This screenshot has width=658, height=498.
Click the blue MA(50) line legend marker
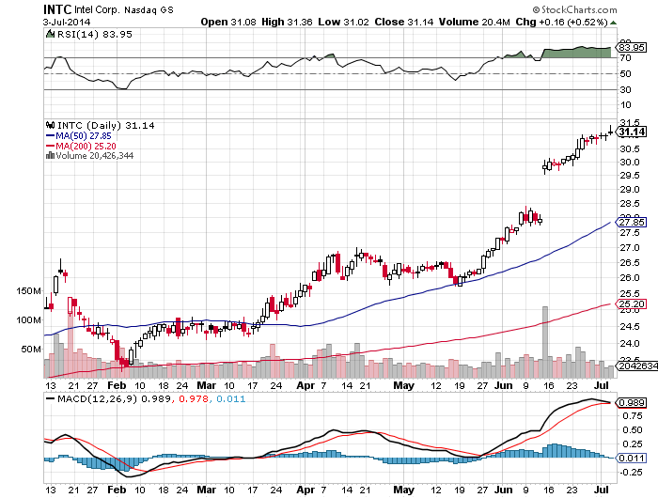[50, 136]
